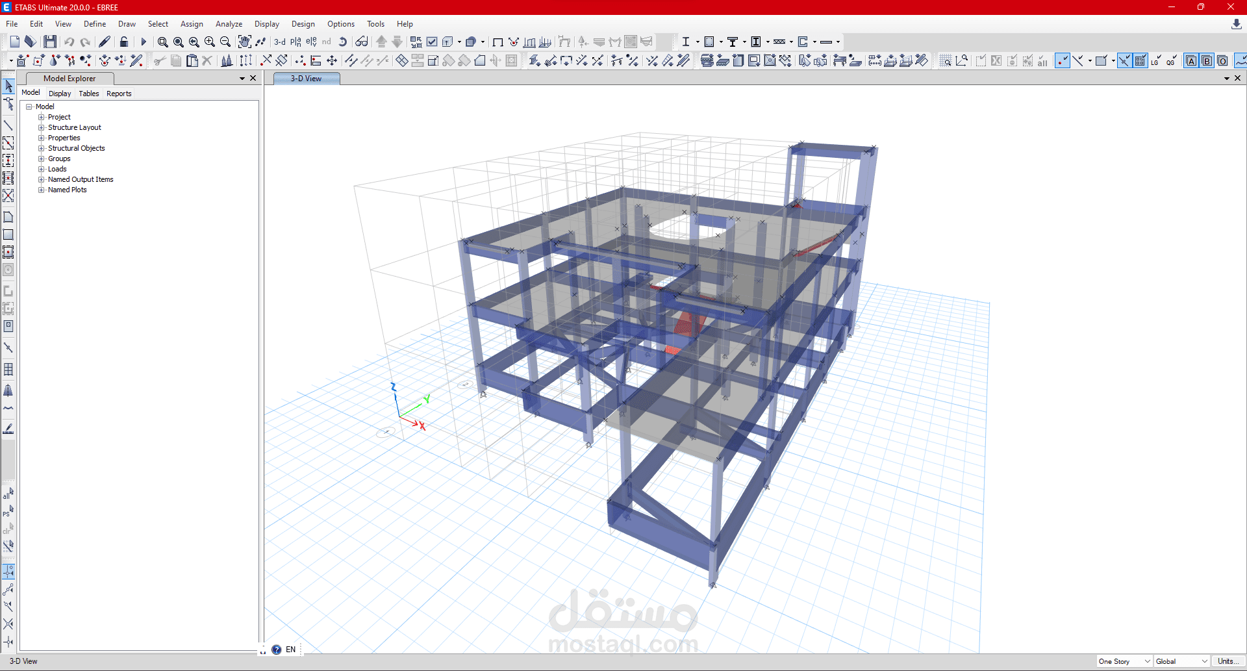The image size is (1247, 671).
Task: Save the model with the floppy disk icon
Action: click(50, 42)
